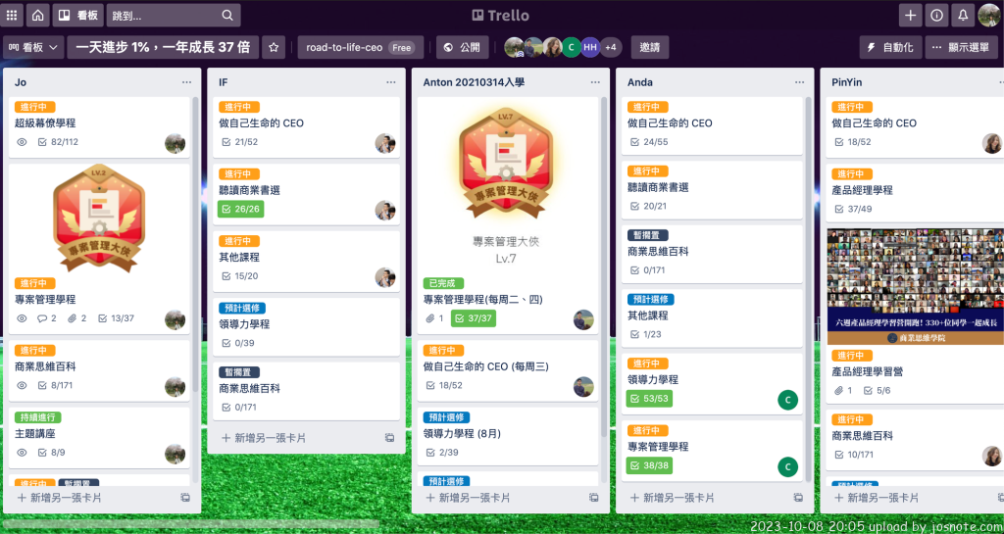Open the Jo list actions menu
This screenshot has width=1004, height=534.
click(186, 82)
